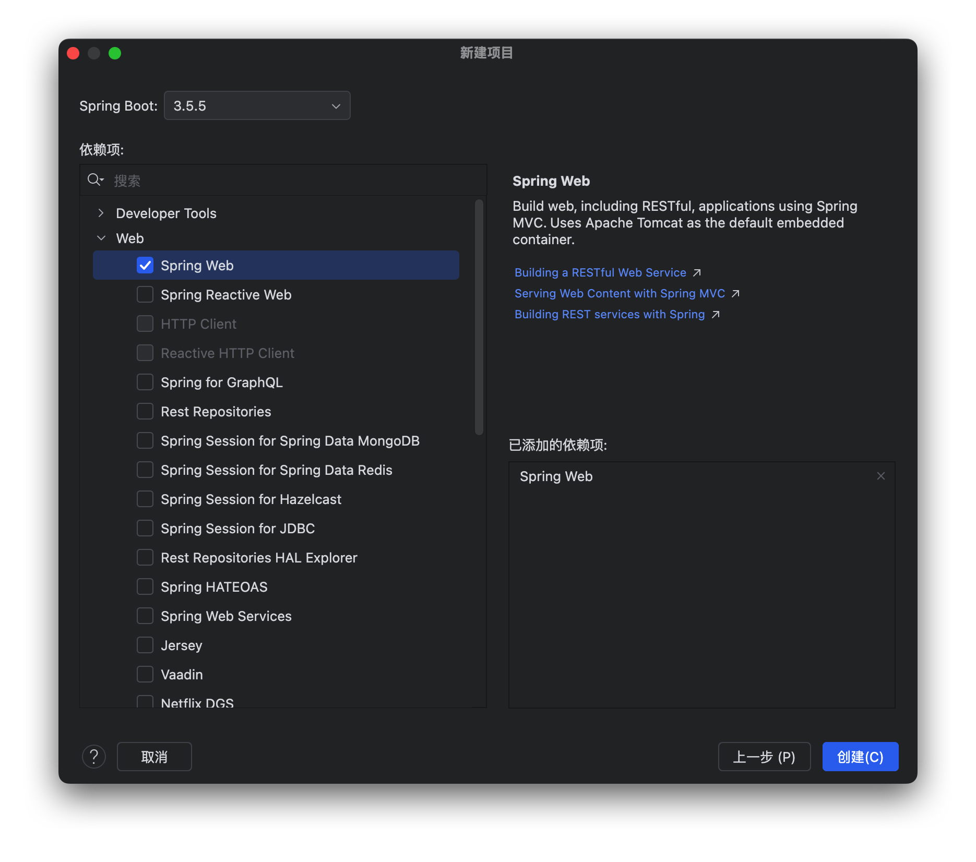Click the 创建(C) create button
Viewport: 976px width, 862px height.
[x=860, y=756]
